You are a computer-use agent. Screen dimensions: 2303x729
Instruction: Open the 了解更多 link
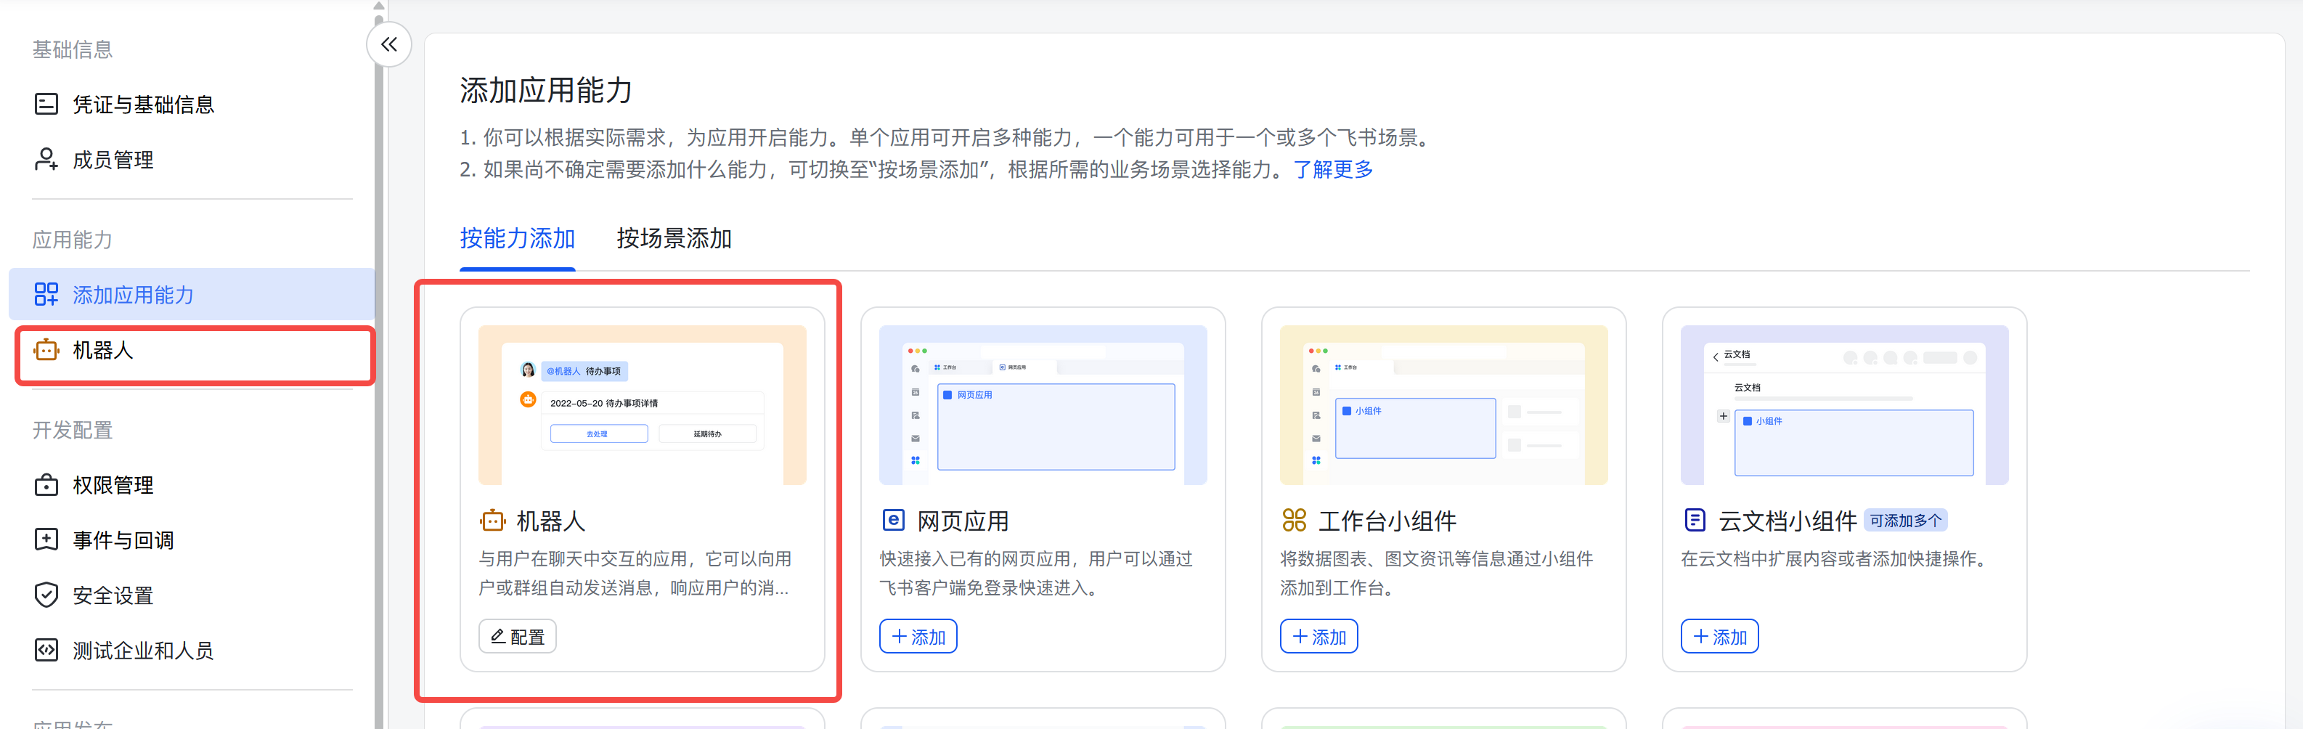1333,169
